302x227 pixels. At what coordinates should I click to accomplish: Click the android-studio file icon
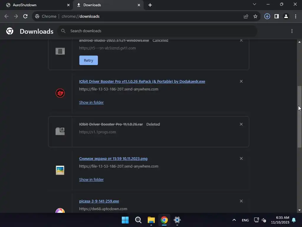(x=60, y=51)
